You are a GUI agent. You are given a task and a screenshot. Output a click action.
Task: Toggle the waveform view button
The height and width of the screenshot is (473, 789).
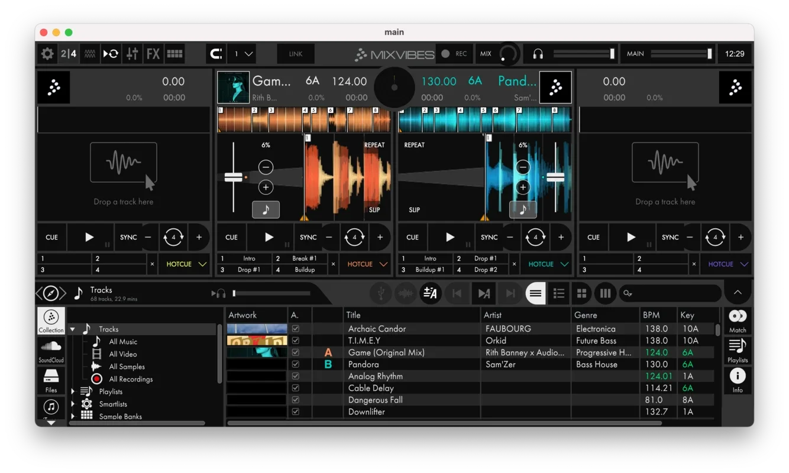tap(90, 54)
